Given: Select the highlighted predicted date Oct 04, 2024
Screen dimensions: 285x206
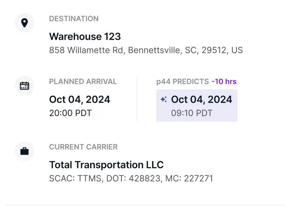Looking at the screenshot, I should pos(202,99).
